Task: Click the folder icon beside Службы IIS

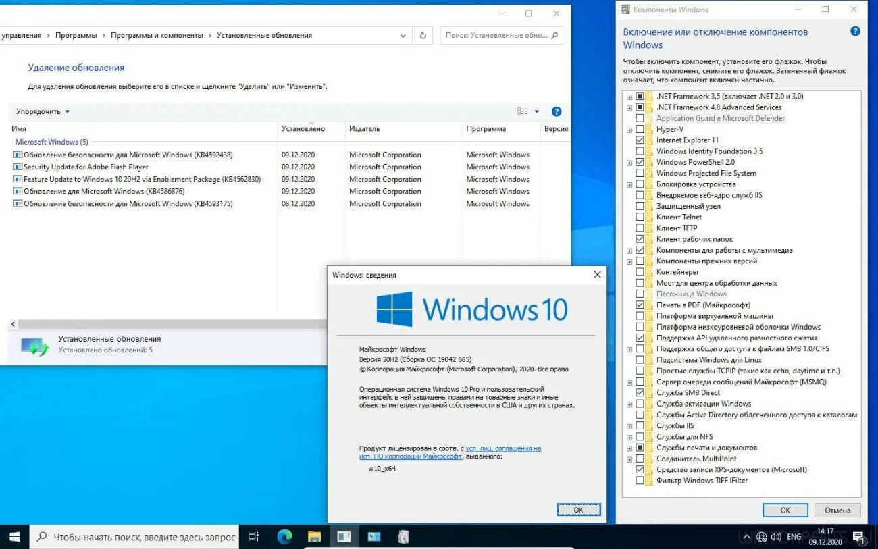Action: [649, 425]
